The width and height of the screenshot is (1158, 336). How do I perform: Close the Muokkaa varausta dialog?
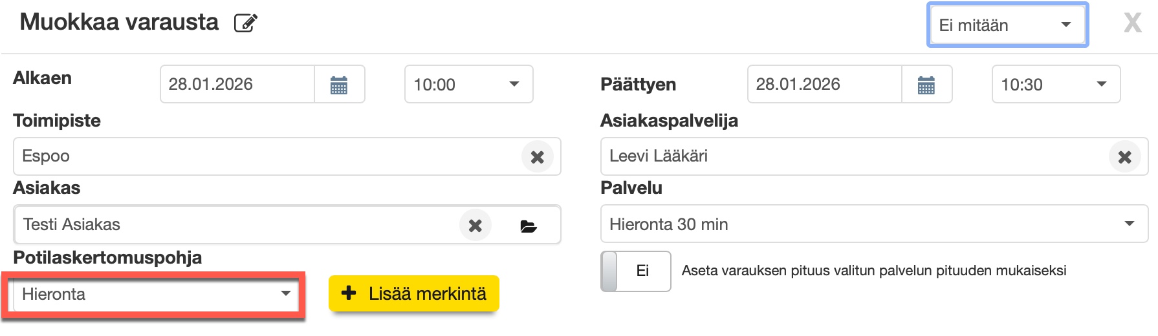click(1132, 23)
